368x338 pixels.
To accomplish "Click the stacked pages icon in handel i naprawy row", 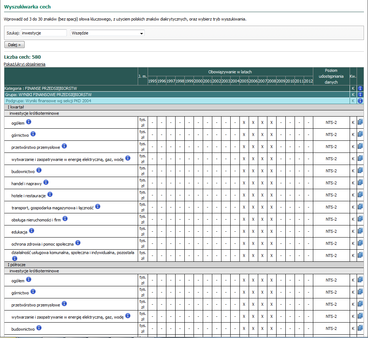I will coord(360,183).
